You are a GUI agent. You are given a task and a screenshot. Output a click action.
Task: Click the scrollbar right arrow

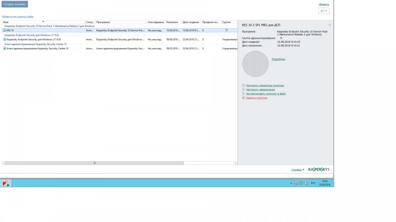(235, 163)
